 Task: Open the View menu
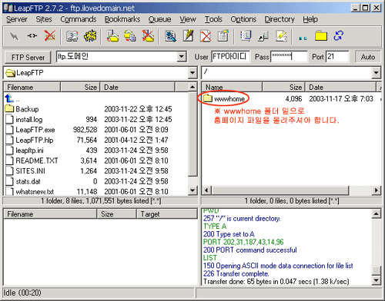[188, 19]
